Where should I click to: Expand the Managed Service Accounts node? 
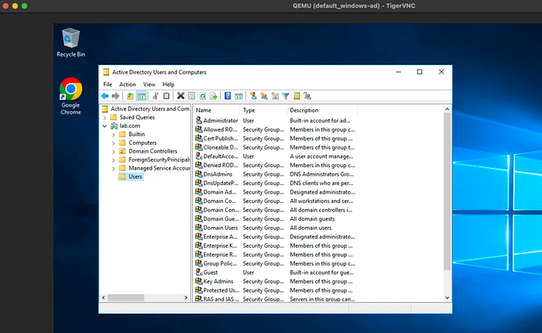point(113,168)
